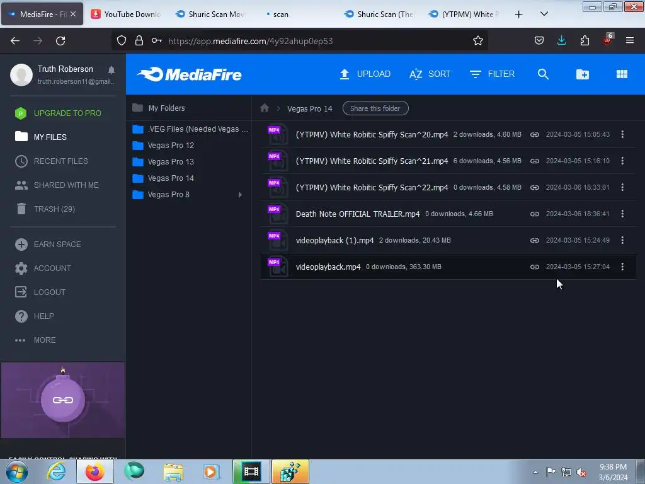Click the site padlock icon
645x484 pixels.
[x=139, y=41]
